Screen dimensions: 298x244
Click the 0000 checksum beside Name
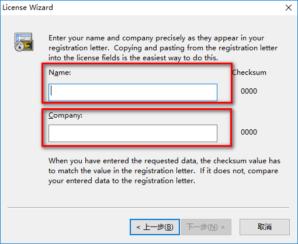click(249, 91)
